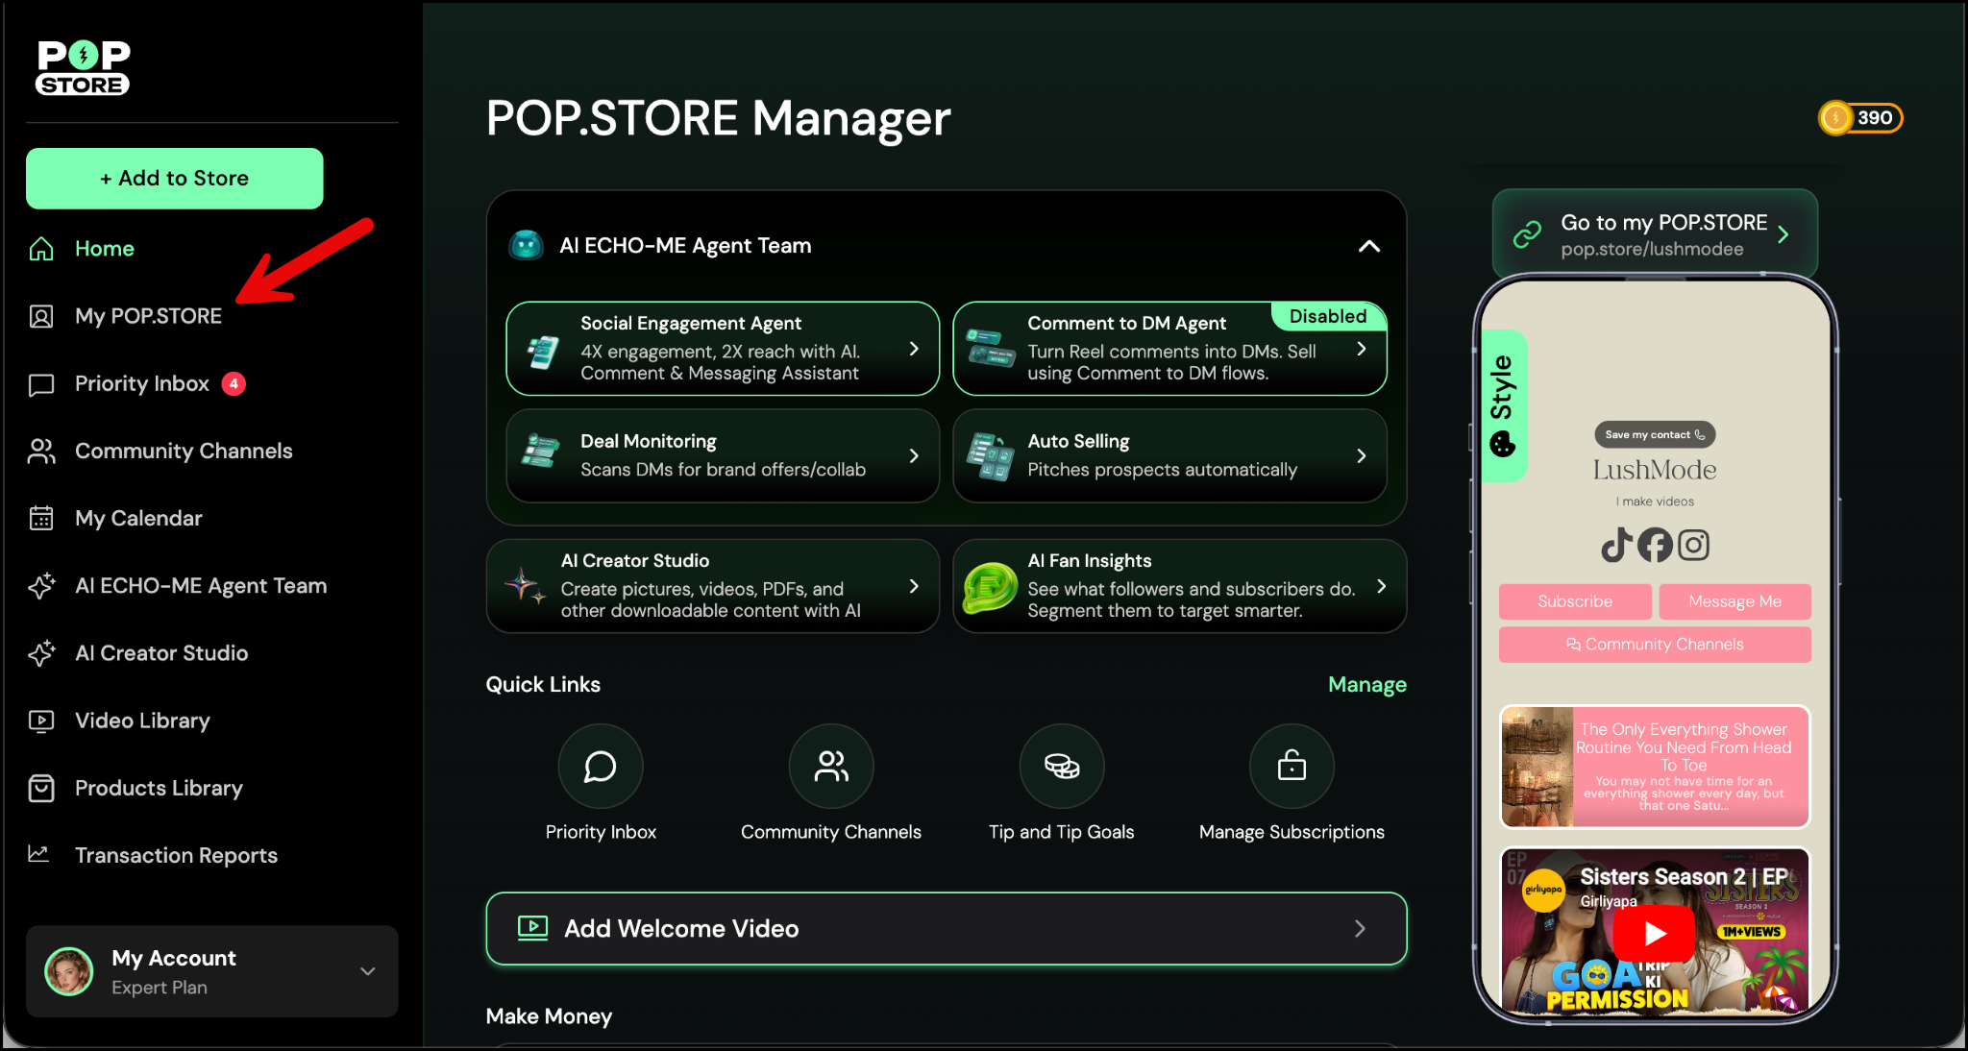
Task: Click the Add Welcome Video bar
Action: coord(946,928)
